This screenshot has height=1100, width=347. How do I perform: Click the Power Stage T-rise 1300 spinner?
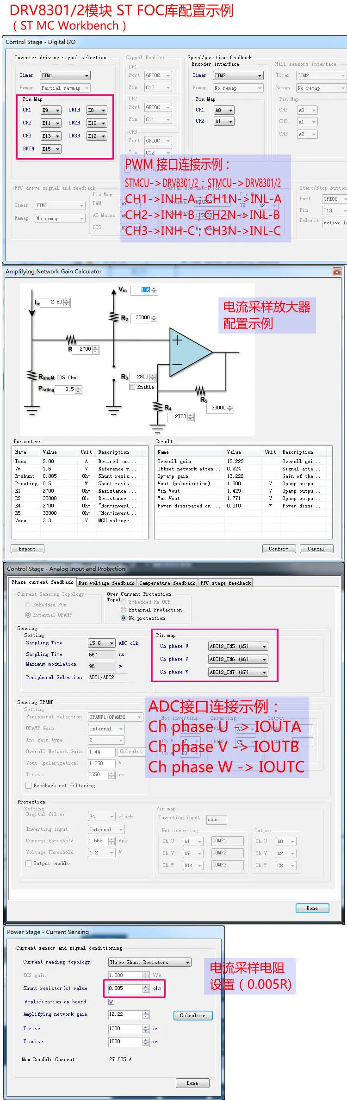click(x=146, y=1029)
